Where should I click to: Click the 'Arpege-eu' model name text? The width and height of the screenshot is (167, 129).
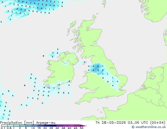click(46, 123)
